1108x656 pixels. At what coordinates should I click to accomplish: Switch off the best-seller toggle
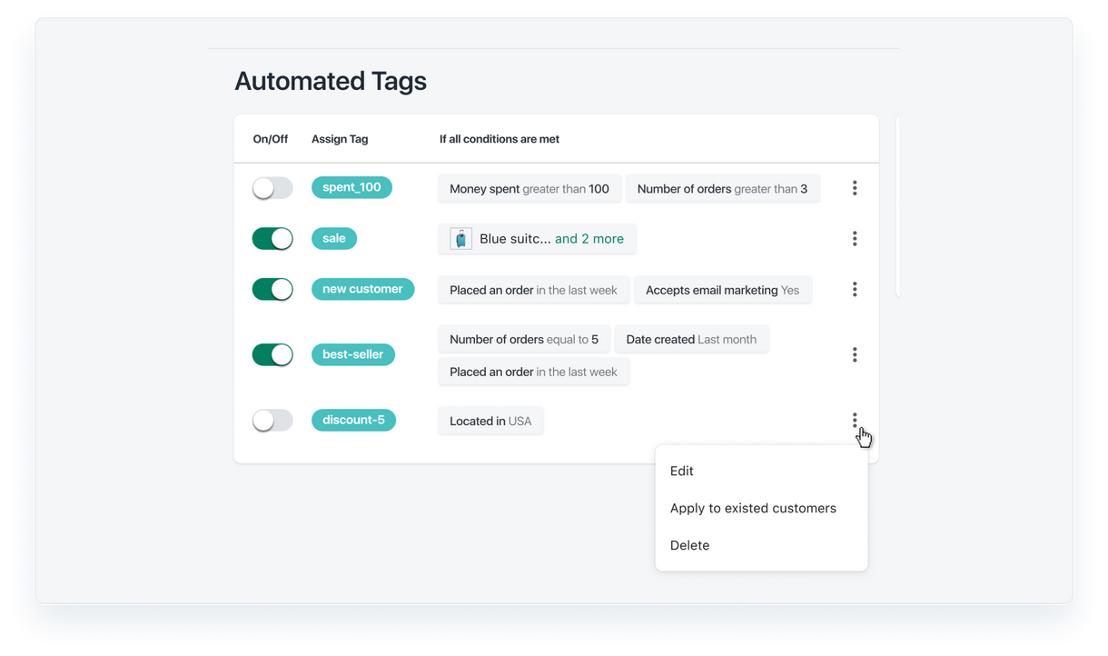pos(272,354)
